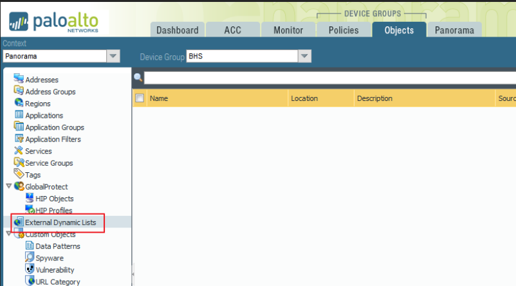Click the Addresses icon in sidebar
Screen dimensions: 516x286
pos(19,79)
